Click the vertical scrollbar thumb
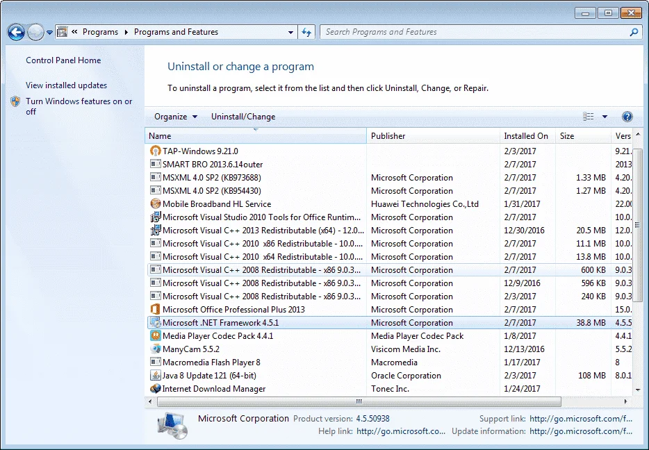 click(x=637, y=224)
